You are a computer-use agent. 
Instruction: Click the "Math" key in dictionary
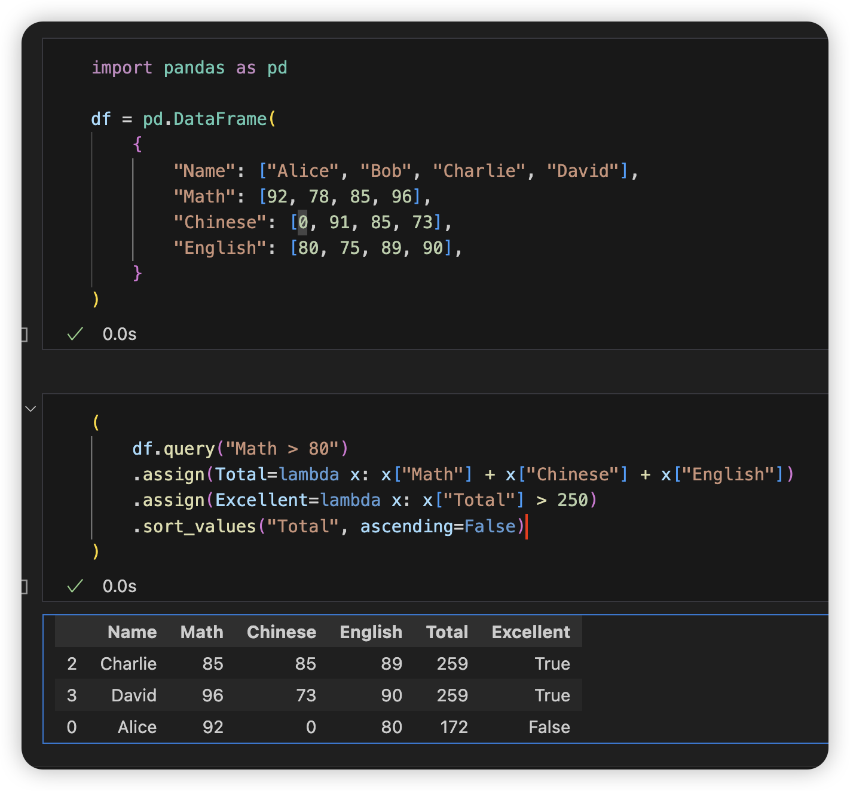pyautogui.click(x=204, y=197)
